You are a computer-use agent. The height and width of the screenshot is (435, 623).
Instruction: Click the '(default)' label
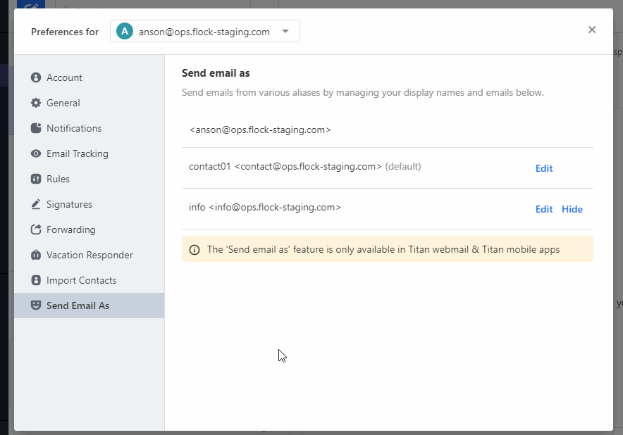click(x=403, y=166)
